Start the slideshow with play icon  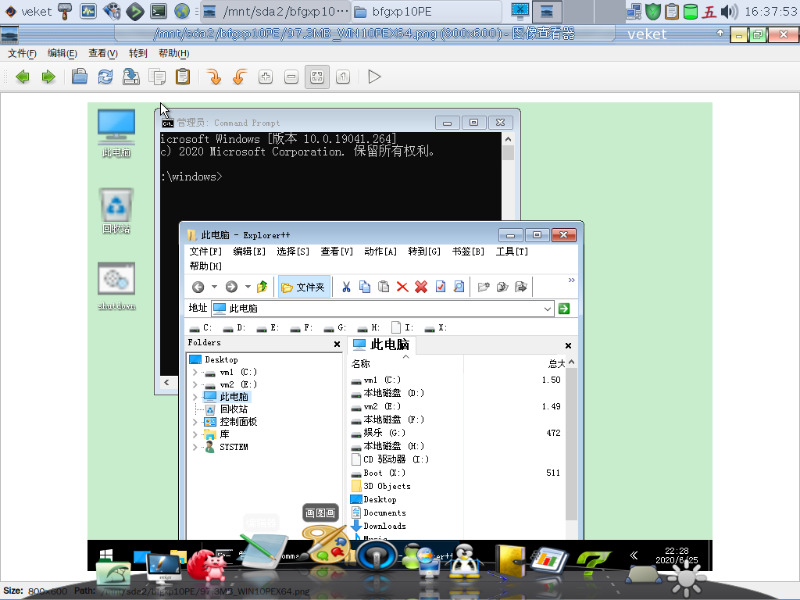[374, 77]
